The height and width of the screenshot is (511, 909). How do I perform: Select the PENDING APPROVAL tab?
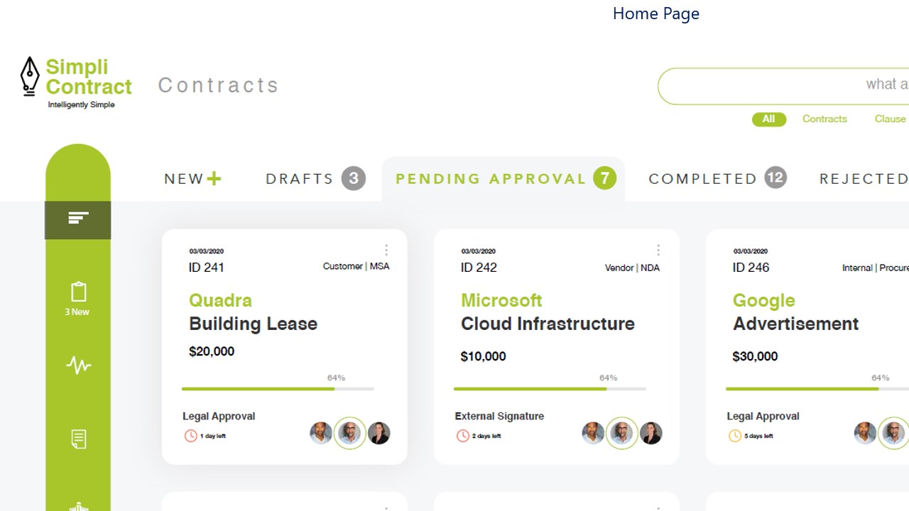pyautogui.click(x=504, y=179)
